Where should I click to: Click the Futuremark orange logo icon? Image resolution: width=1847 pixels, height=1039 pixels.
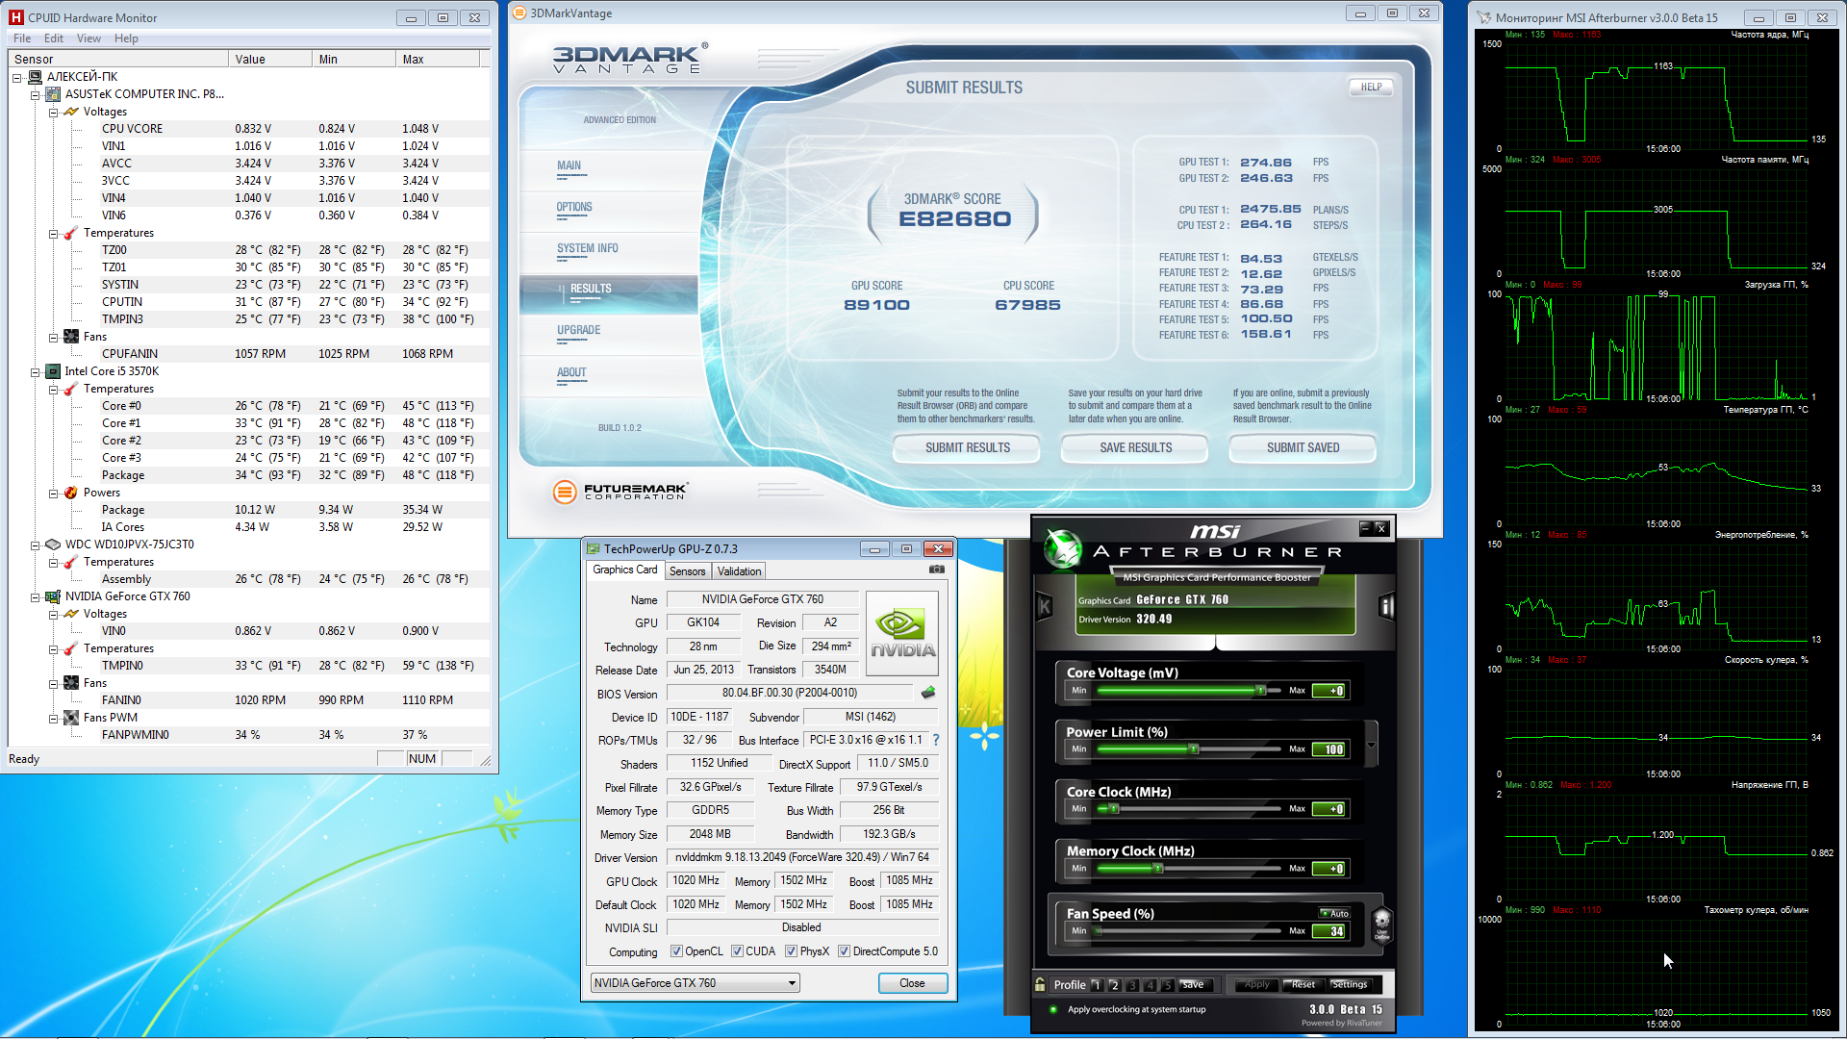pyautogui.click(x=564, y=492)
